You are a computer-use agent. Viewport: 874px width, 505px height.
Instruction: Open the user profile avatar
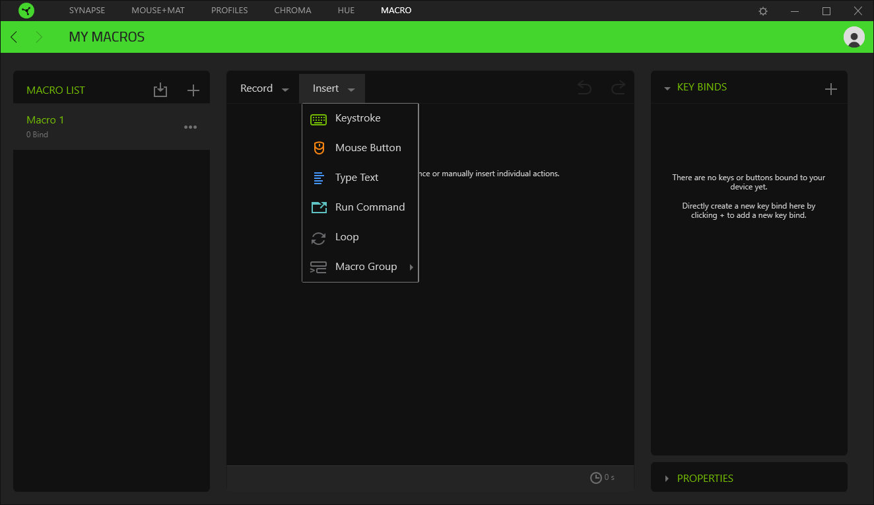click(854, 37)
